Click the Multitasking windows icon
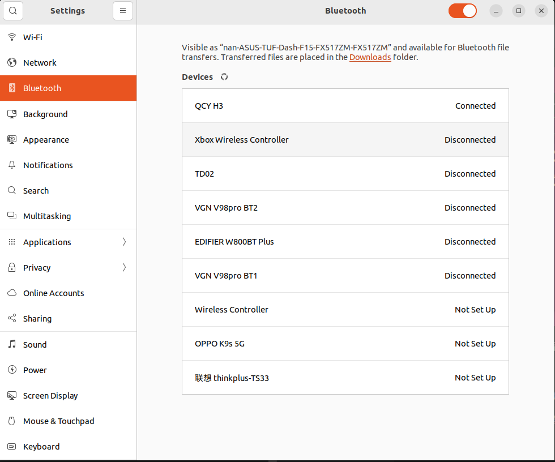This screenshot has width=555, height=462. coord(12,216)
